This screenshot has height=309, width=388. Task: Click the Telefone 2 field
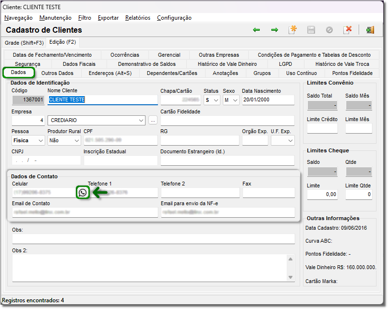tap(200, 193)
